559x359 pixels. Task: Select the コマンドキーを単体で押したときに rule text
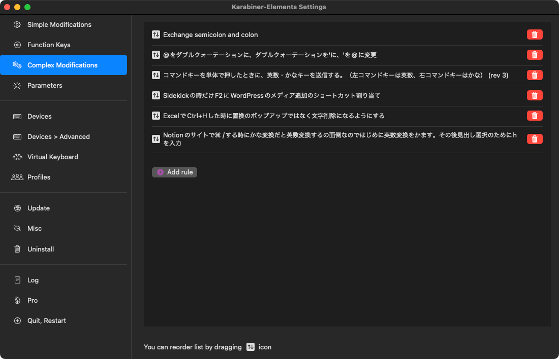point(335,75)
